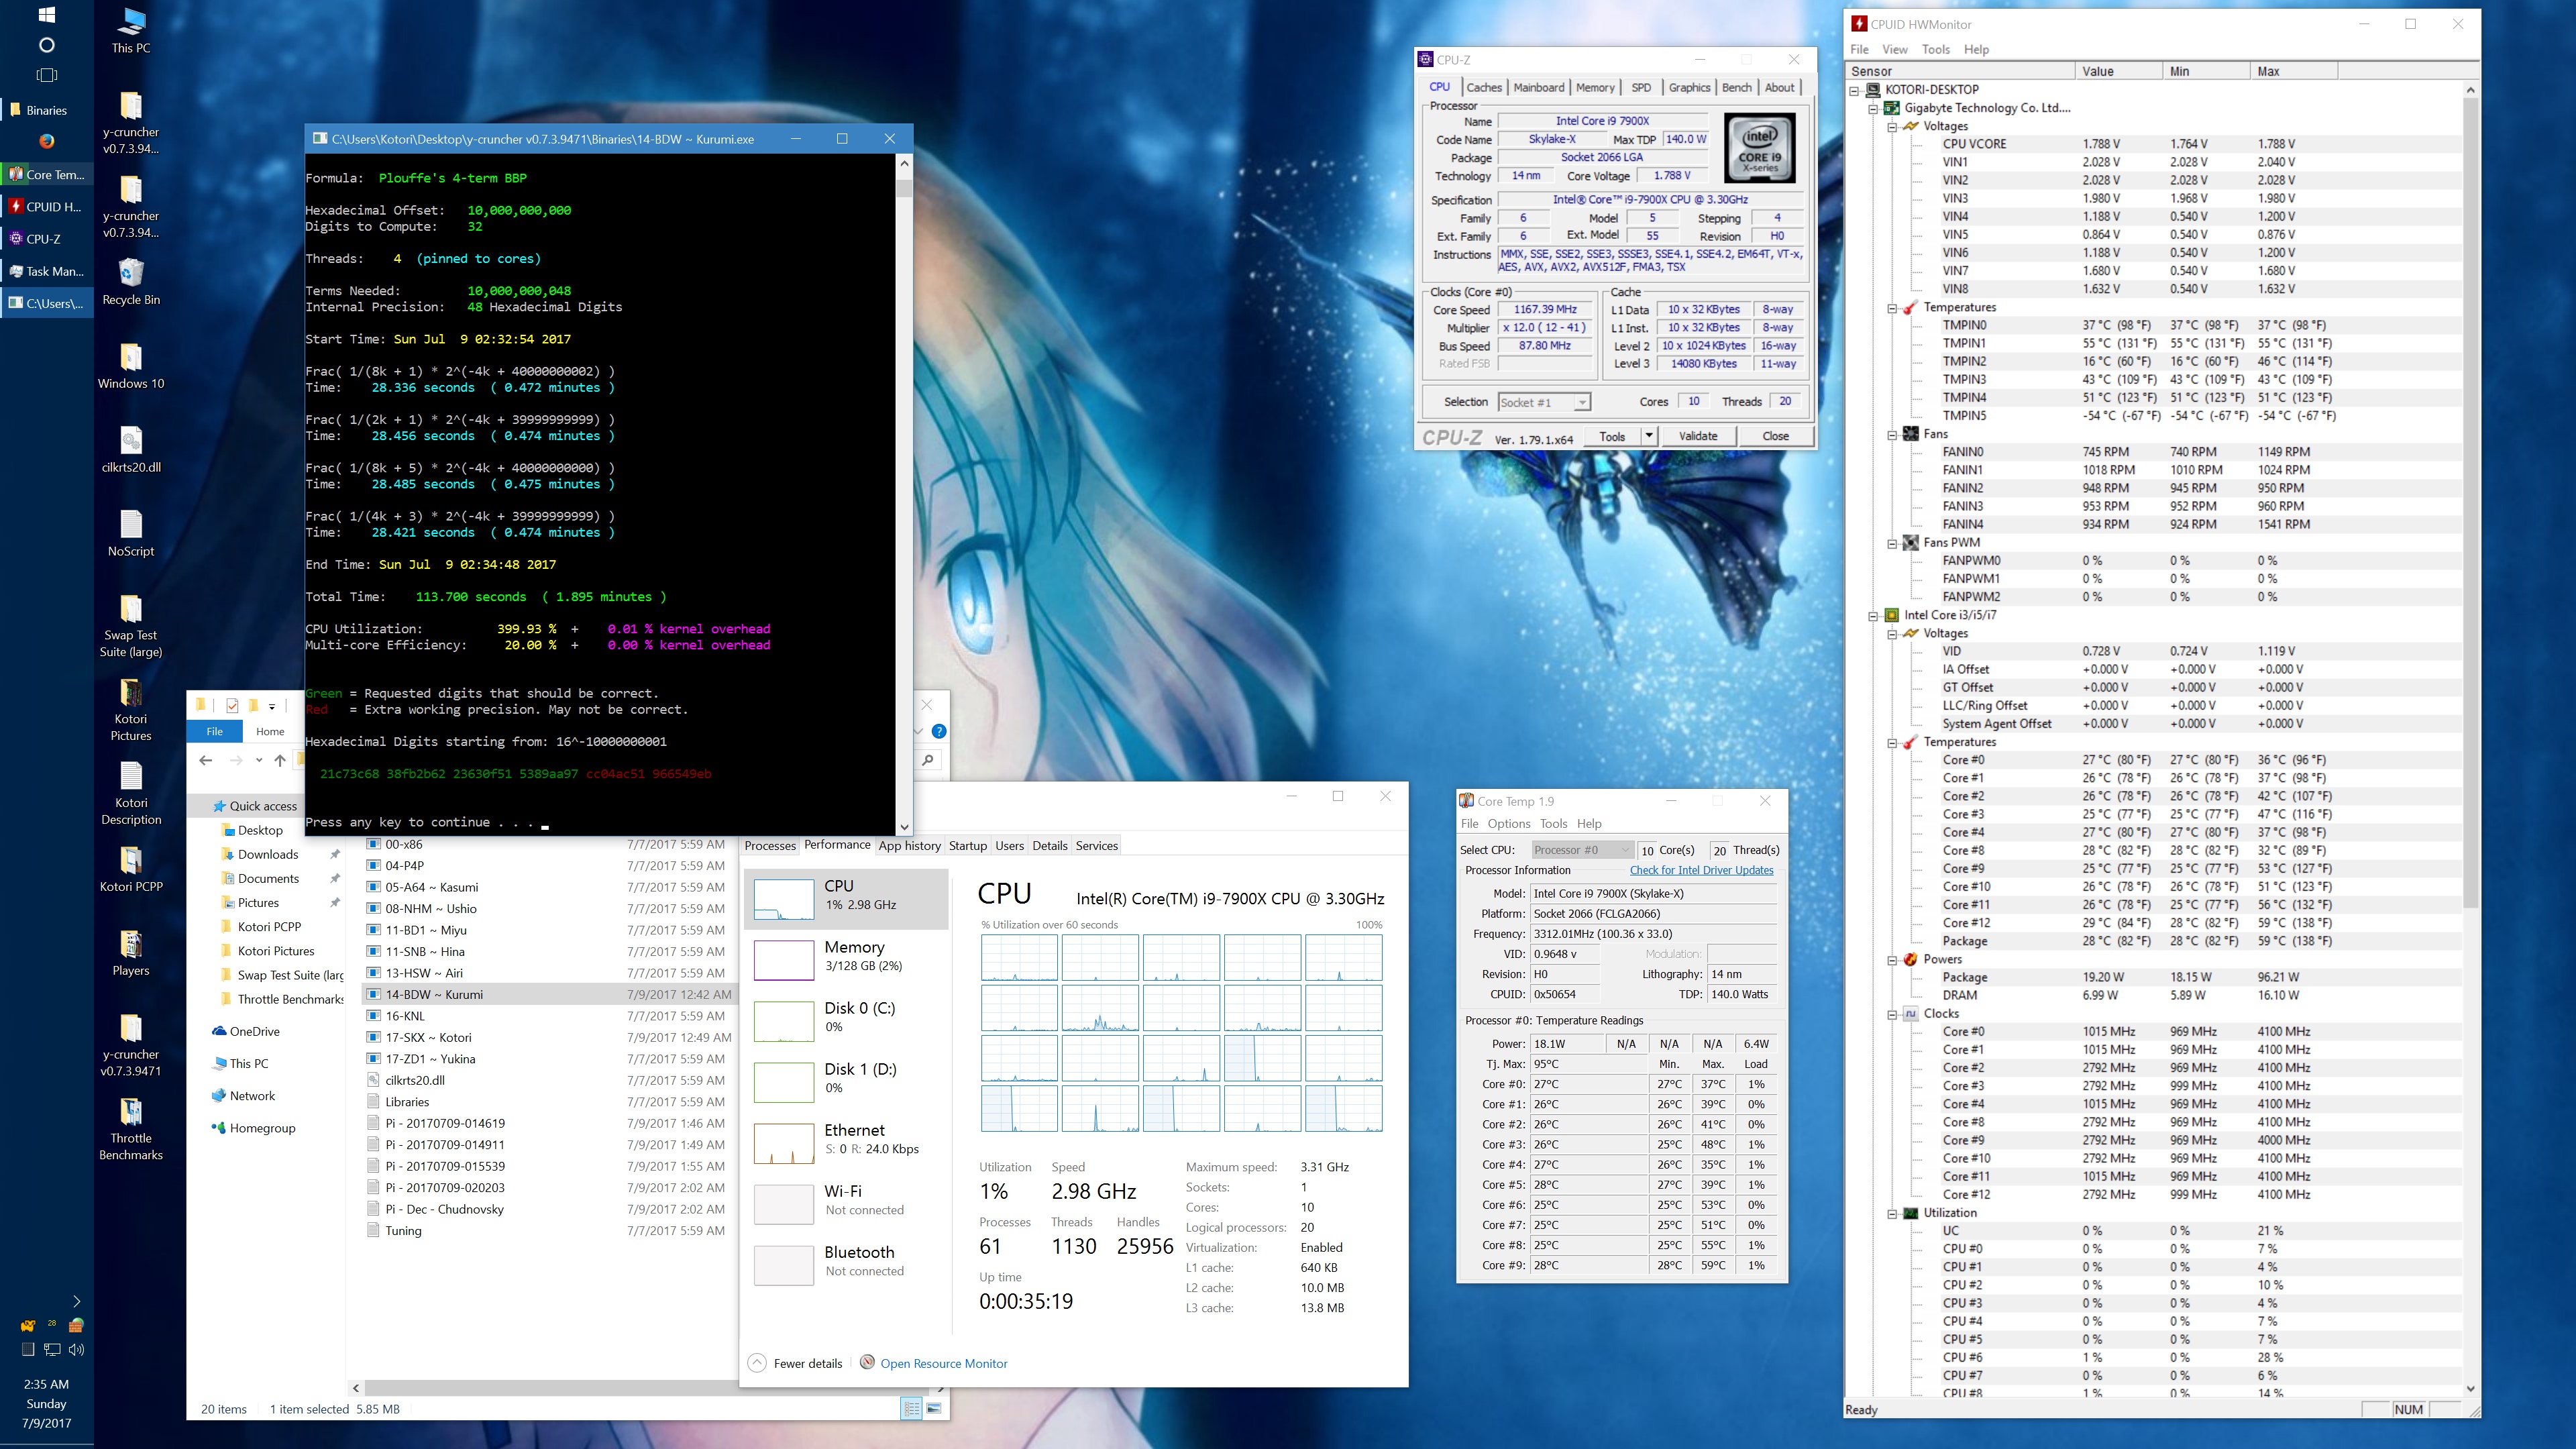Click Check for Intel Driver Updates link
This screenshot has width=2576, height=1449.
pyautogui.click(x=1701, y=870)
